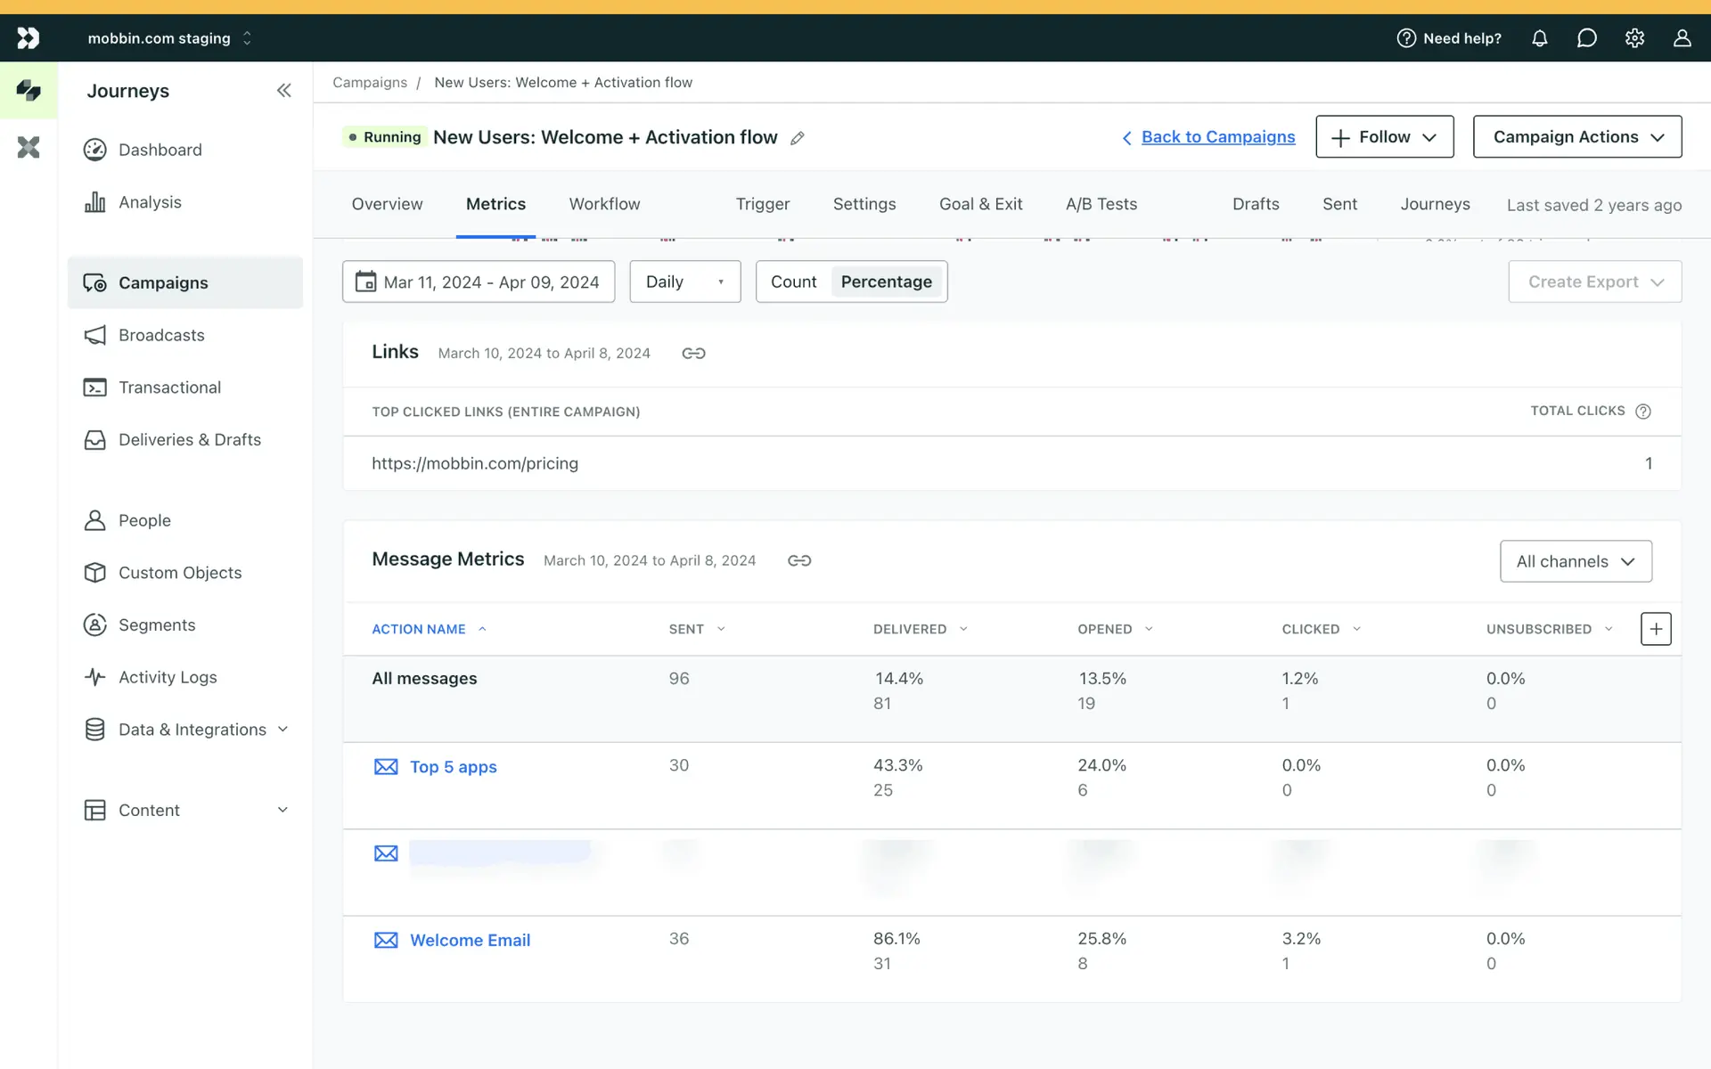
Task: Open the date range picker field
Action: 479,282
